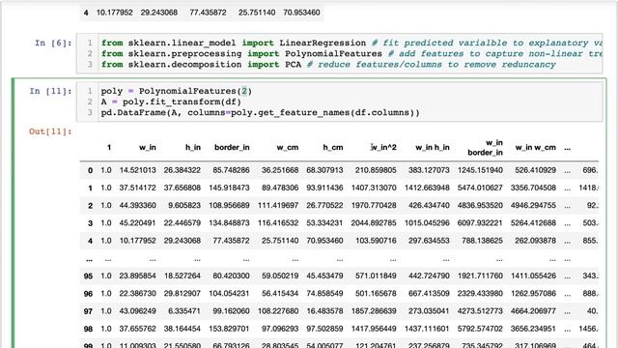This screenshot has height=348, width=618.
Task: Click cell value 571.011849 in row 95
Action: click(376, 275)
